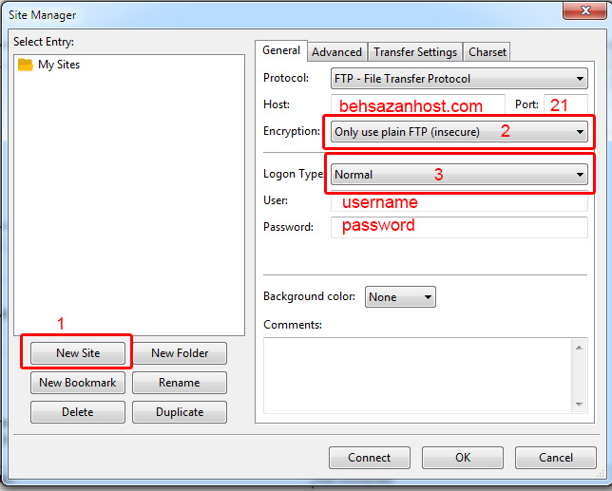
Task: Cancel the Site Manager dialog
Action: [556, 458]
